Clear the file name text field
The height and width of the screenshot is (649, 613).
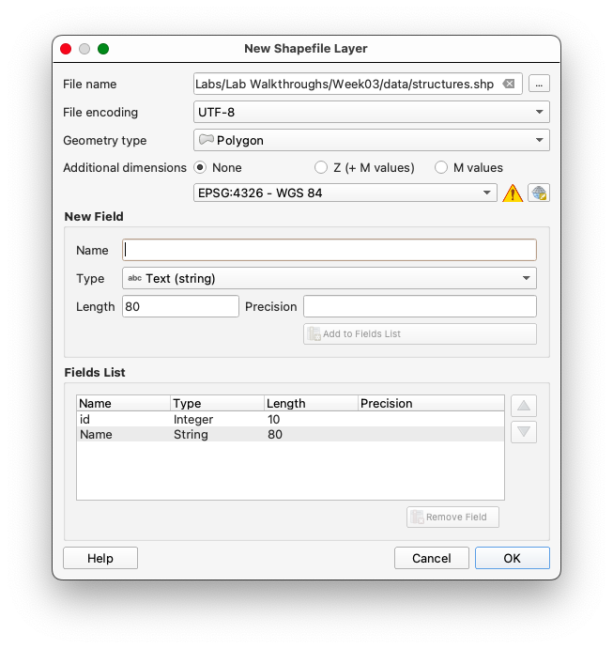coord(509,84)
